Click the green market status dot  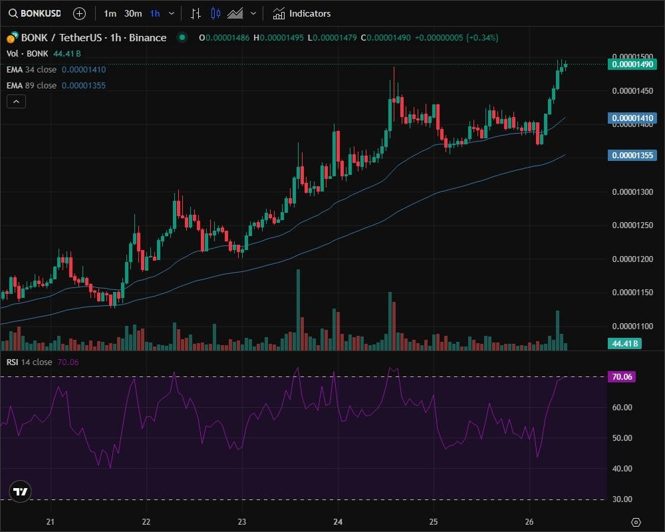pos(182,37)
